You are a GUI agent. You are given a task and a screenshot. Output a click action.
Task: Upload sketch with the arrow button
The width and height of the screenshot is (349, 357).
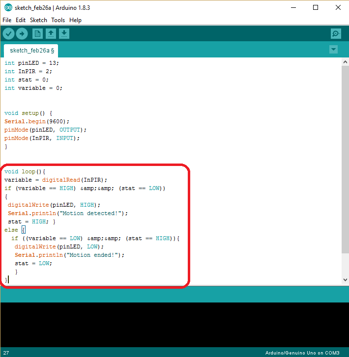click(x=22, y=34)
